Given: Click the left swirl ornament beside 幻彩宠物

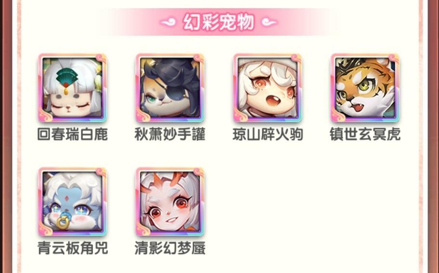Looking at the screenshot, I should 168,22.
